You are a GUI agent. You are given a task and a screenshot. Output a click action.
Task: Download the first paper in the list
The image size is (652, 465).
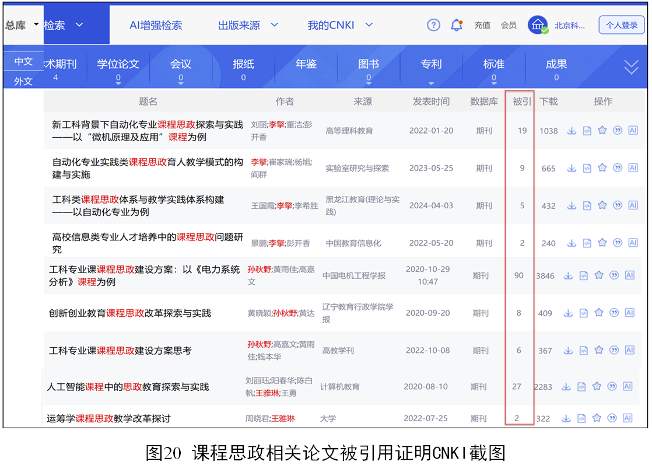(572, 131)
